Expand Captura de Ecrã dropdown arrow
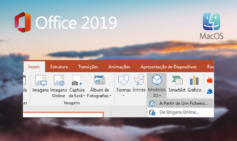 point(84,96)
